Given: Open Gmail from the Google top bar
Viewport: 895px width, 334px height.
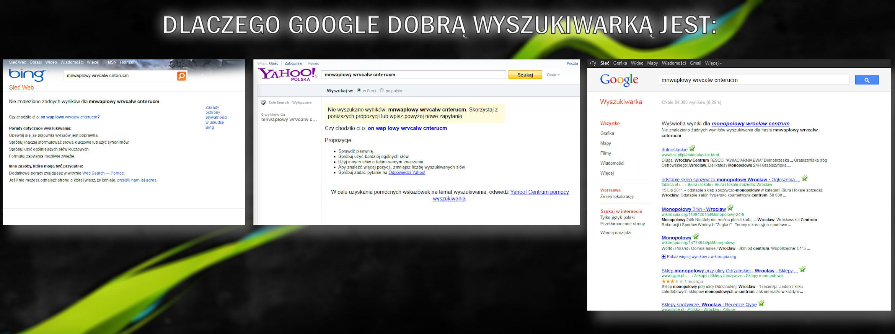Looking at the screenshot, I should click(695, 63).
